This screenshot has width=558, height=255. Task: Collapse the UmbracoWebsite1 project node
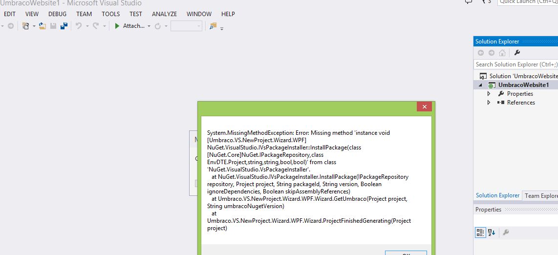tap(480, 85)
